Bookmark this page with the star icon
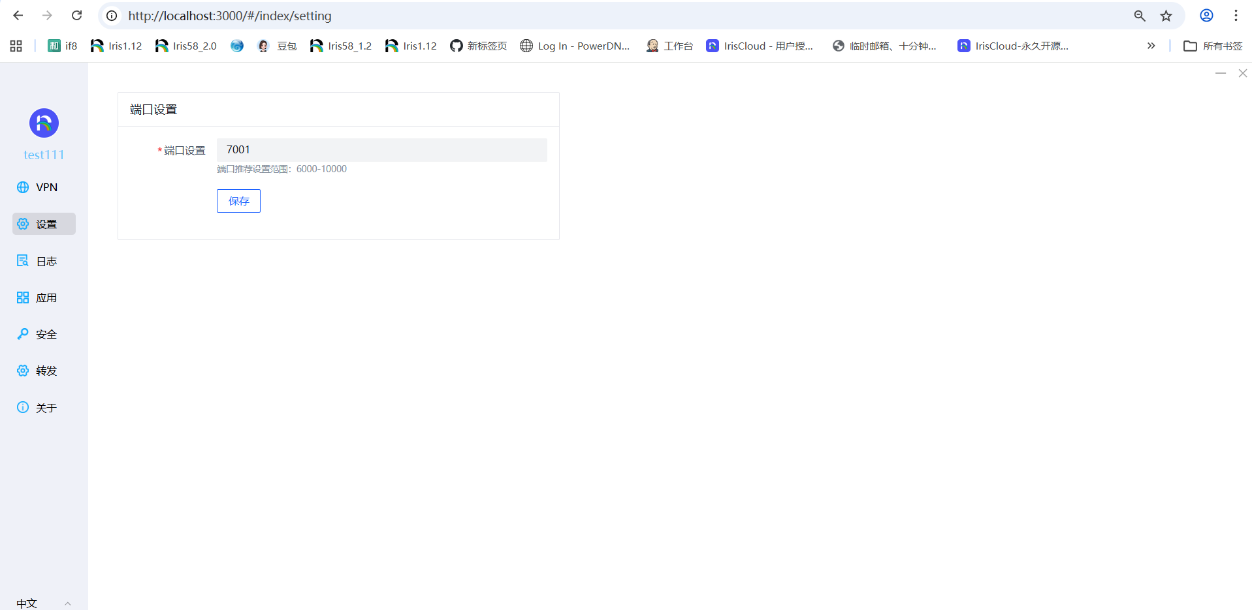The image size is (1252, 610). click(x=1166, y=16)
